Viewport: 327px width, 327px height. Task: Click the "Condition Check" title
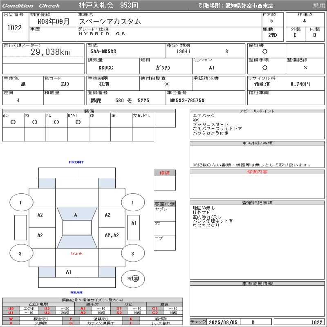click(31, 6)
